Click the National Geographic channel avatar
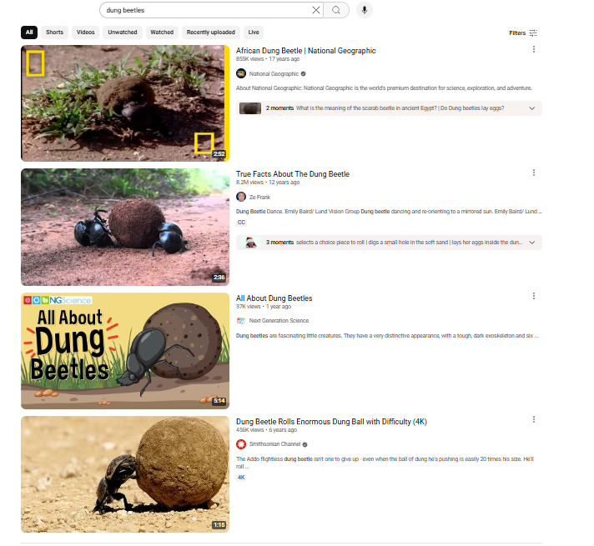This screenshot has height=546, width=594. click(x=241, y=73)
